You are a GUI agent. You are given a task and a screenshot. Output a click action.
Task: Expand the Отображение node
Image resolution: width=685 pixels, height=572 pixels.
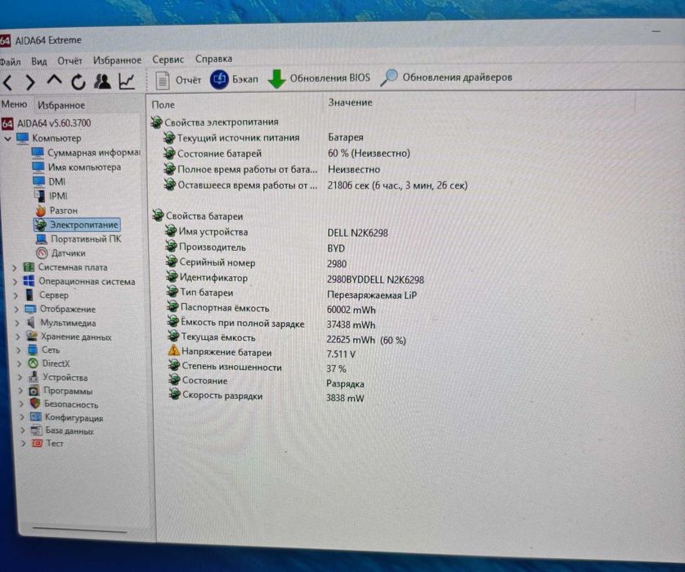[16, 310]
